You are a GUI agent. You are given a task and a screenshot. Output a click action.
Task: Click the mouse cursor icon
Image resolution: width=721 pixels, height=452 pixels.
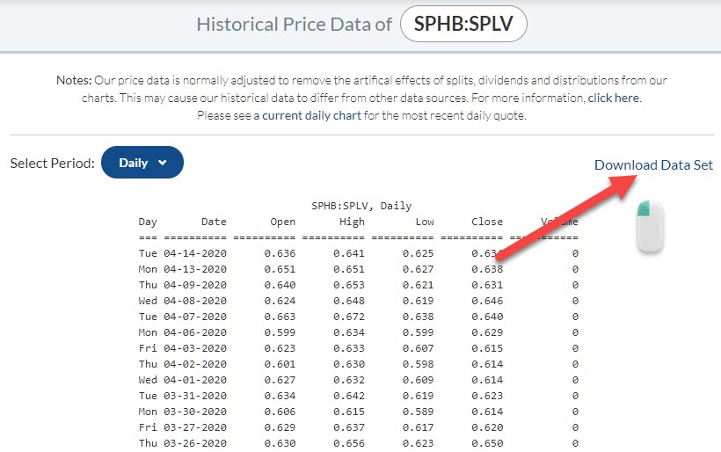point(650,226)
